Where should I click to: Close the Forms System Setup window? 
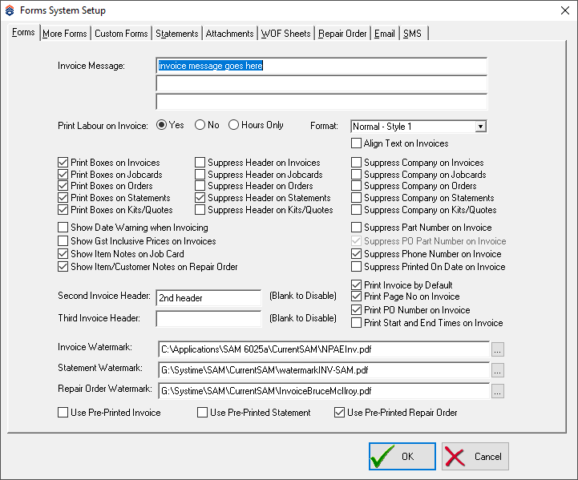565,10
